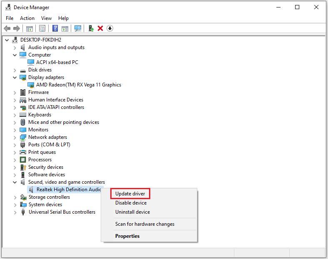
Task: Open the Action menu
Action: click(27, 18)
